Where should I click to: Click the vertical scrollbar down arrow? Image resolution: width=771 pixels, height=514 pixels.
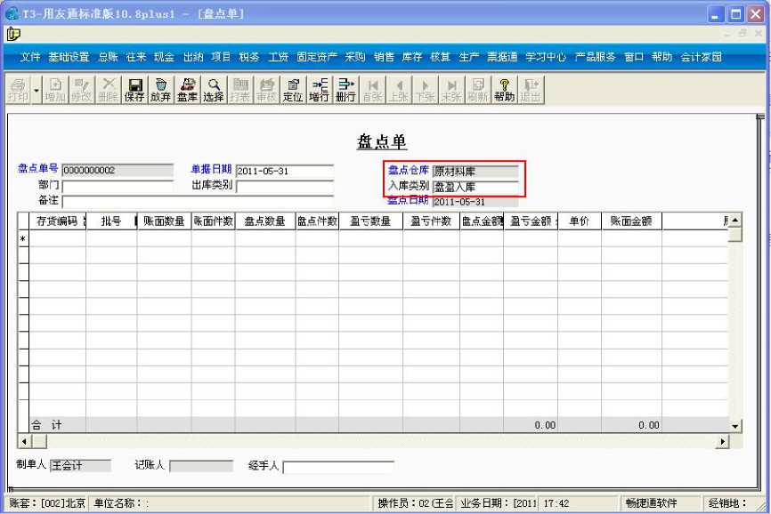[x=735, y=426]
